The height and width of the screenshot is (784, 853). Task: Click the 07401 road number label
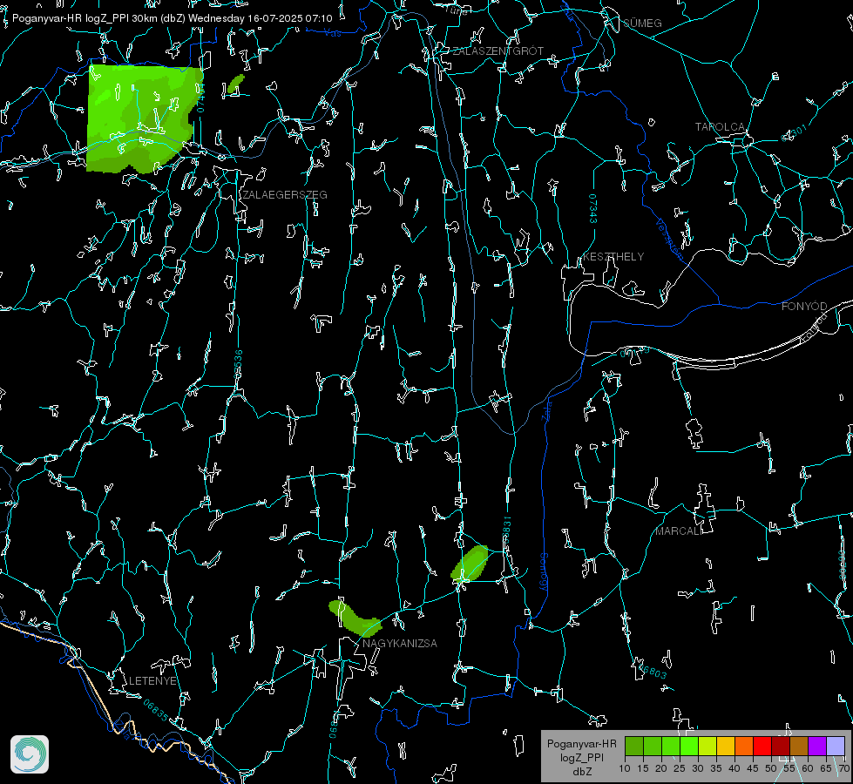200,99
